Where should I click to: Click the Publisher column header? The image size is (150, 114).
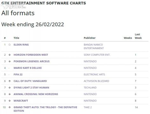tap(90, 38)
